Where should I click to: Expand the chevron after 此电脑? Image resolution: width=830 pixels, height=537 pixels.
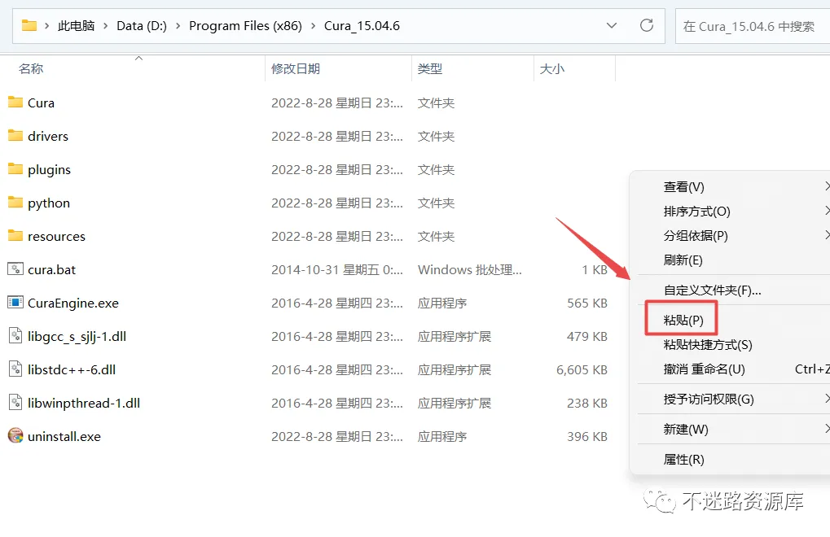click(x=105, y=26)
